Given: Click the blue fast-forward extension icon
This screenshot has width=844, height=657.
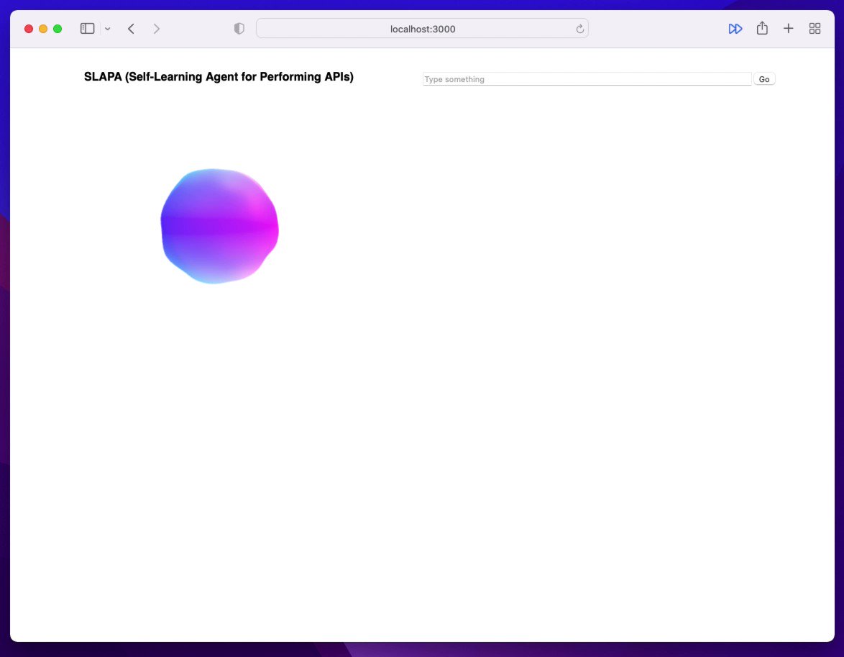Looking at the screenshot, I should [x=735, y=29].
